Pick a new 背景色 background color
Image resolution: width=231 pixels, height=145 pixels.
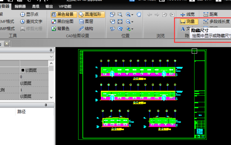(x=60, y=29)
